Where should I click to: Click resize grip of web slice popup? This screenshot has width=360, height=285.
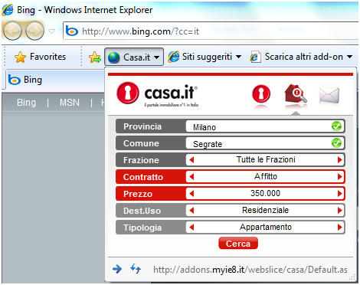[352, 277]
